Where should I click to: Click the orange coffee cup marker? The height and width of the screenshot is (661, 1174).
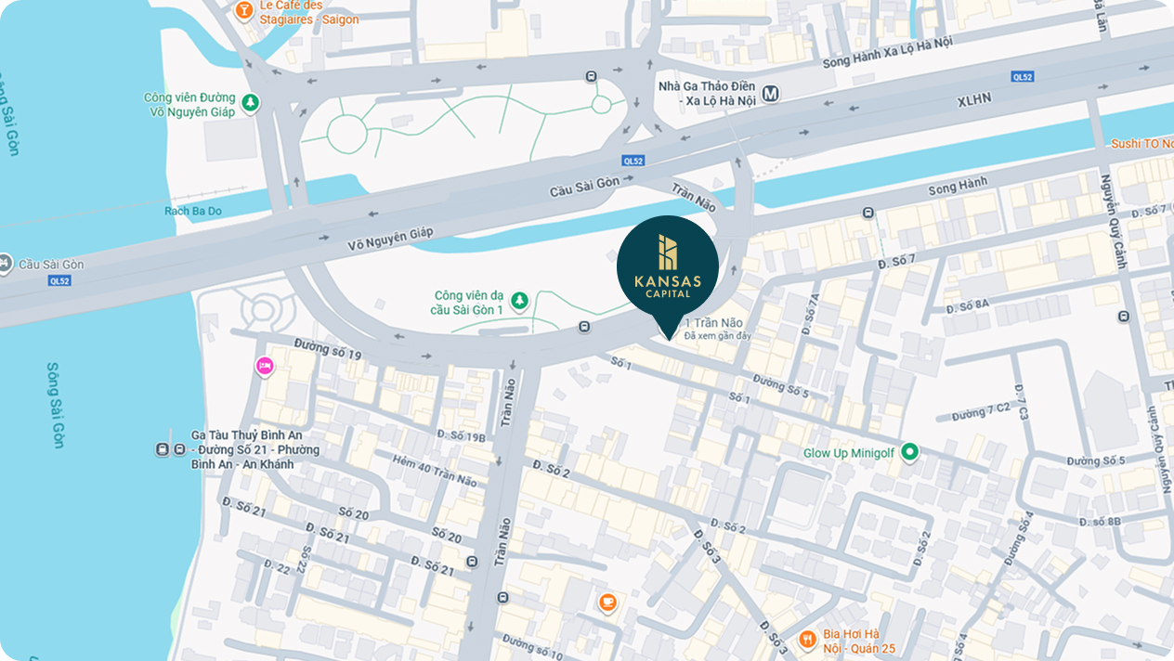(607, 603)
